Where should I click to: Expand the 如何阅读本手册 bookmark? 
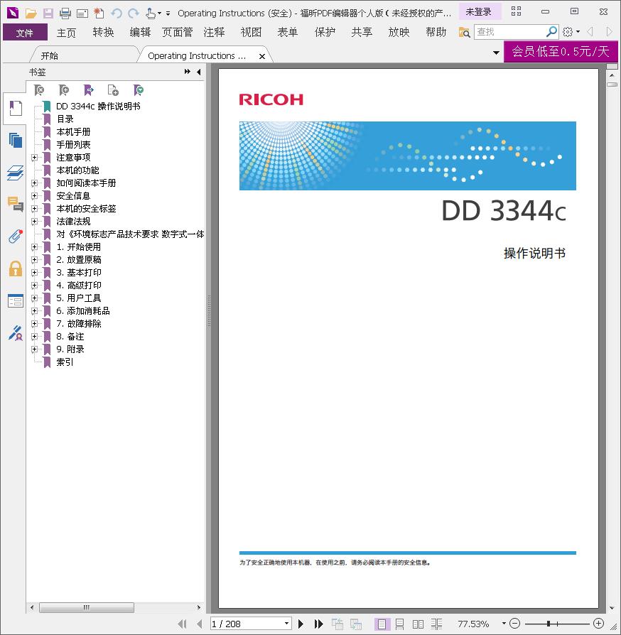point(34,183)
